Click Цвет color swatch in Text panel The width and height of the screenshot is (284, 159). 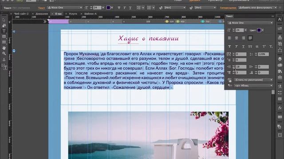(x=259, y=30)
